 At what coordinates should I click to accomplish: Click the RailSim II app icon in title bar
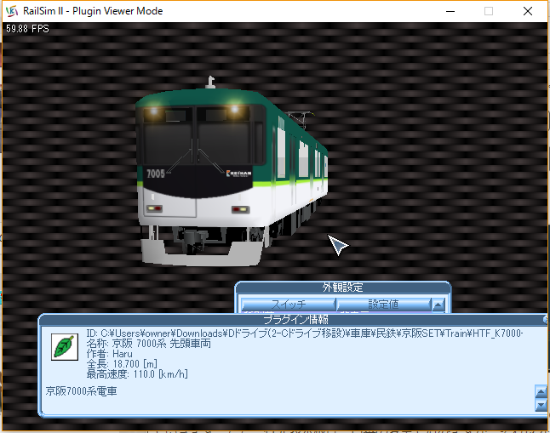pos(12,11)
